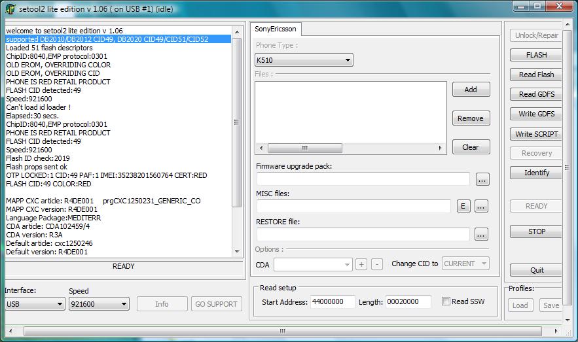Image resolution: width=578 pixels, height=342 pixels.
Task: Click the Recovery button
Action: pos(536,153)
